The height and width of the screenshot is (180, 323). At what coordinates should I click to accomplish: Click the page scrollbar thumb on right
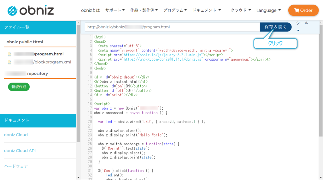pos(321,81)
